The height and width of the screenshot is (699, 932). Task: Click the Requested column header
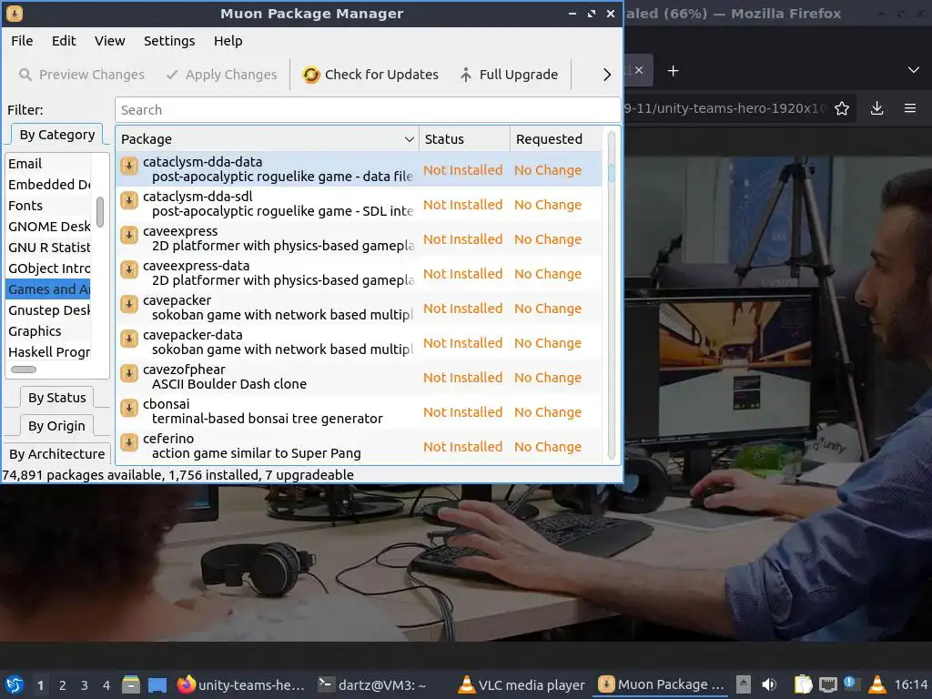(x=556, y=139)
